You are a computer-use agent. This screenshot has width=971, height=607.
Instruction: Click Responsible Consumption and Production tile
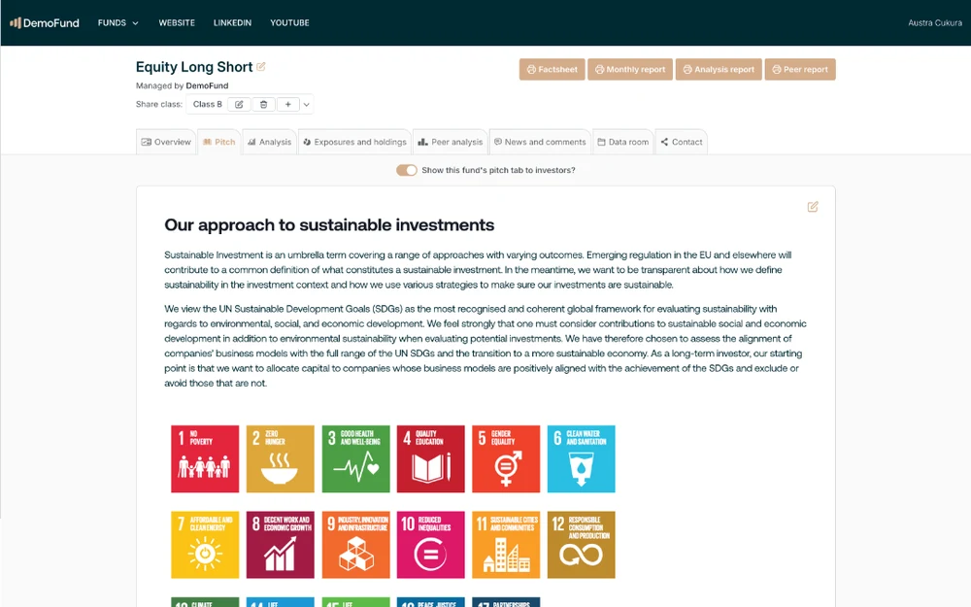click(581, 545)
